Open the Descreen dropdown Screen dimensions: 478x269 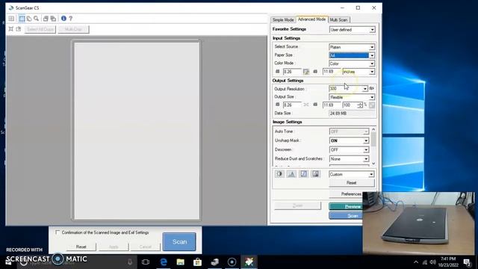349,149
